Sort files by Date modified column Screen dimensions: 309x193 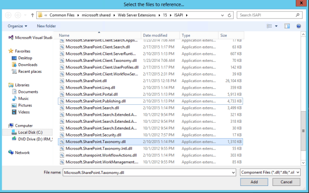click(155, 35)
